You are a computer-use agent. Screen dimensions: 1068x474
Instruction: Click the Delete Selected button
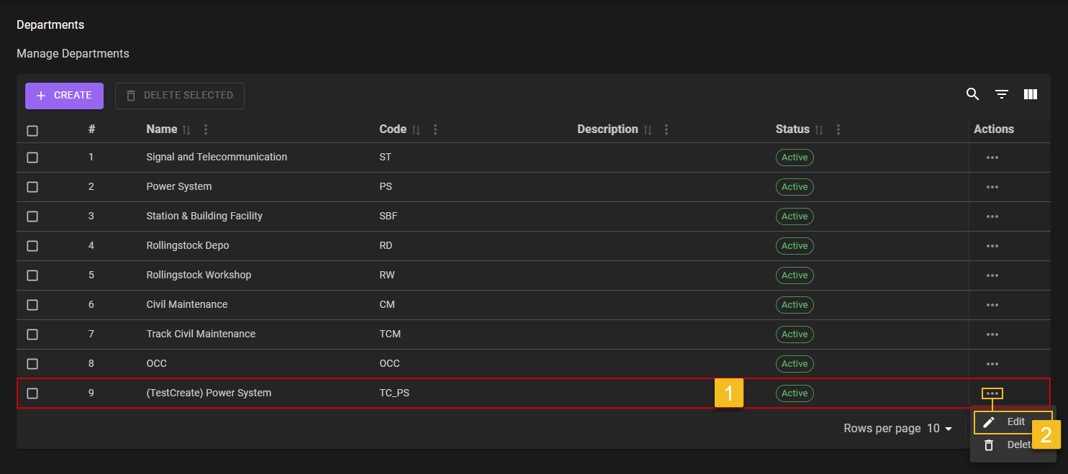[x=179, y=96]
